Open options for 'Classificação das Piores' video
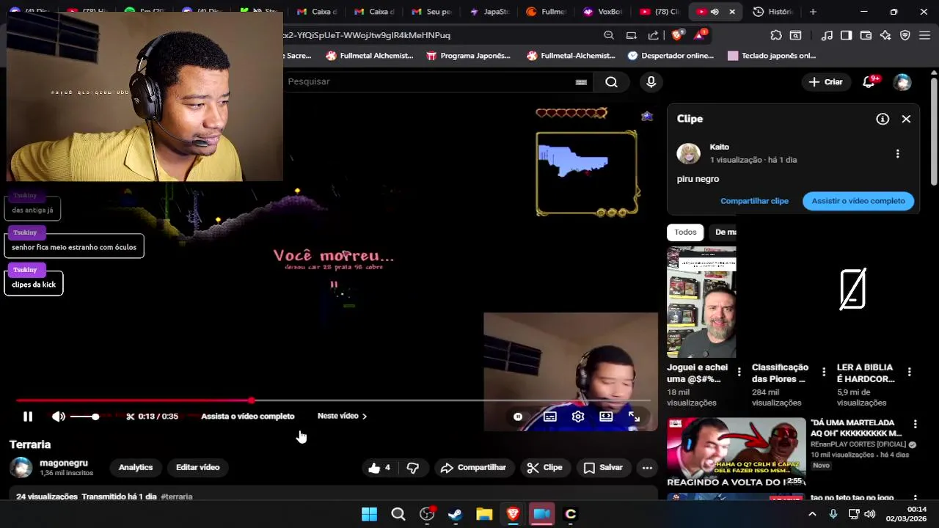The image size is (939, 528). tap(824, 372)
